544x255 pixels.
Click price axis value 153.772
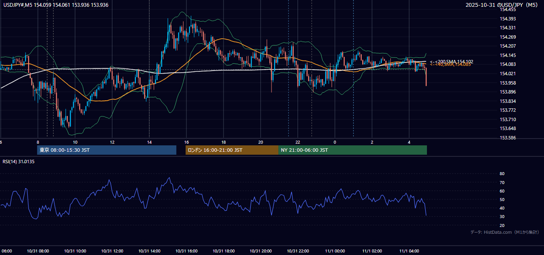pos(508,110)
